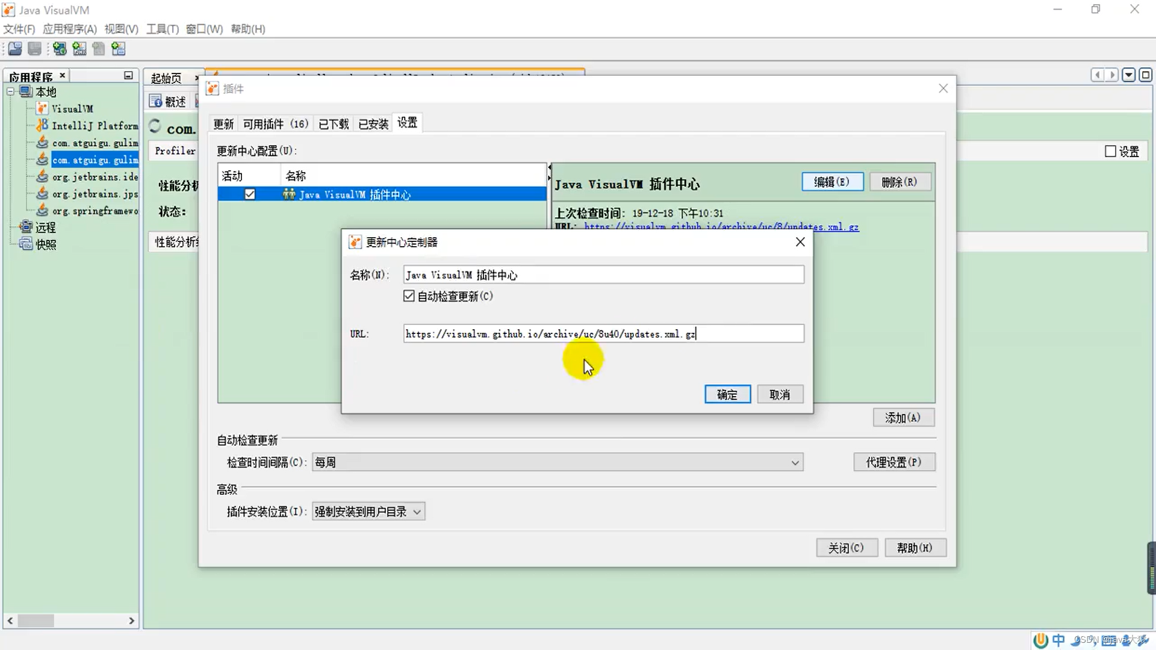Click the 快照 snapshots icon
Screen dimensions: 1156x650
[x=26, y=244]
